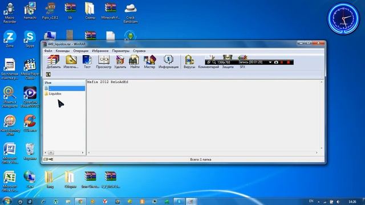The height and width of the screenshot is (205, 365).
Task: Open the hamachi desktop icon
Action: click(x=30, y=11)
